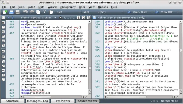Open the File menu
The image size is (183, 104).
pos(4,7)
